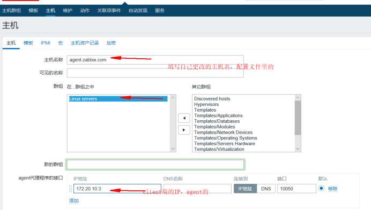Select Templates/Operating Systems group
The image size is (371, 210).
[226, 138]
